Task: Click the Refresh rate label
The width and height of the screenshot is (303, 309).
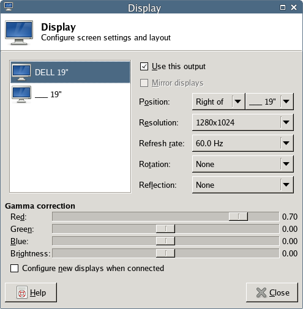Action: click(162, 143)
